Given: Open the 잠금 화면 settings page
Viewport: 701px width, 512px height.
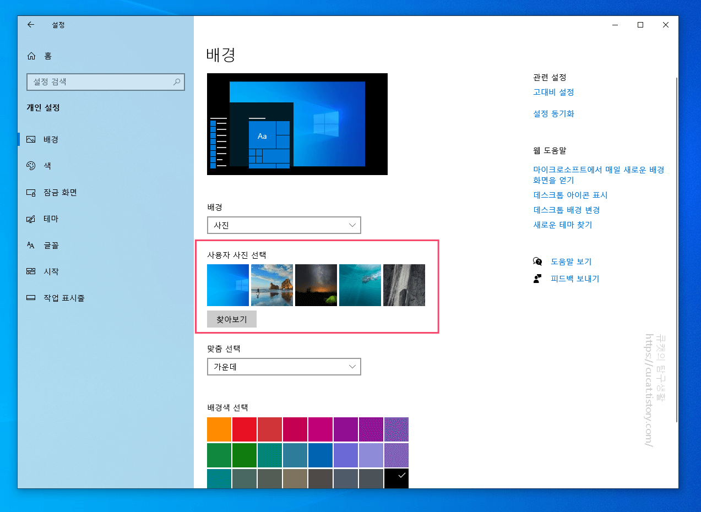Looking at the screenshot, I should coord(61,192).
